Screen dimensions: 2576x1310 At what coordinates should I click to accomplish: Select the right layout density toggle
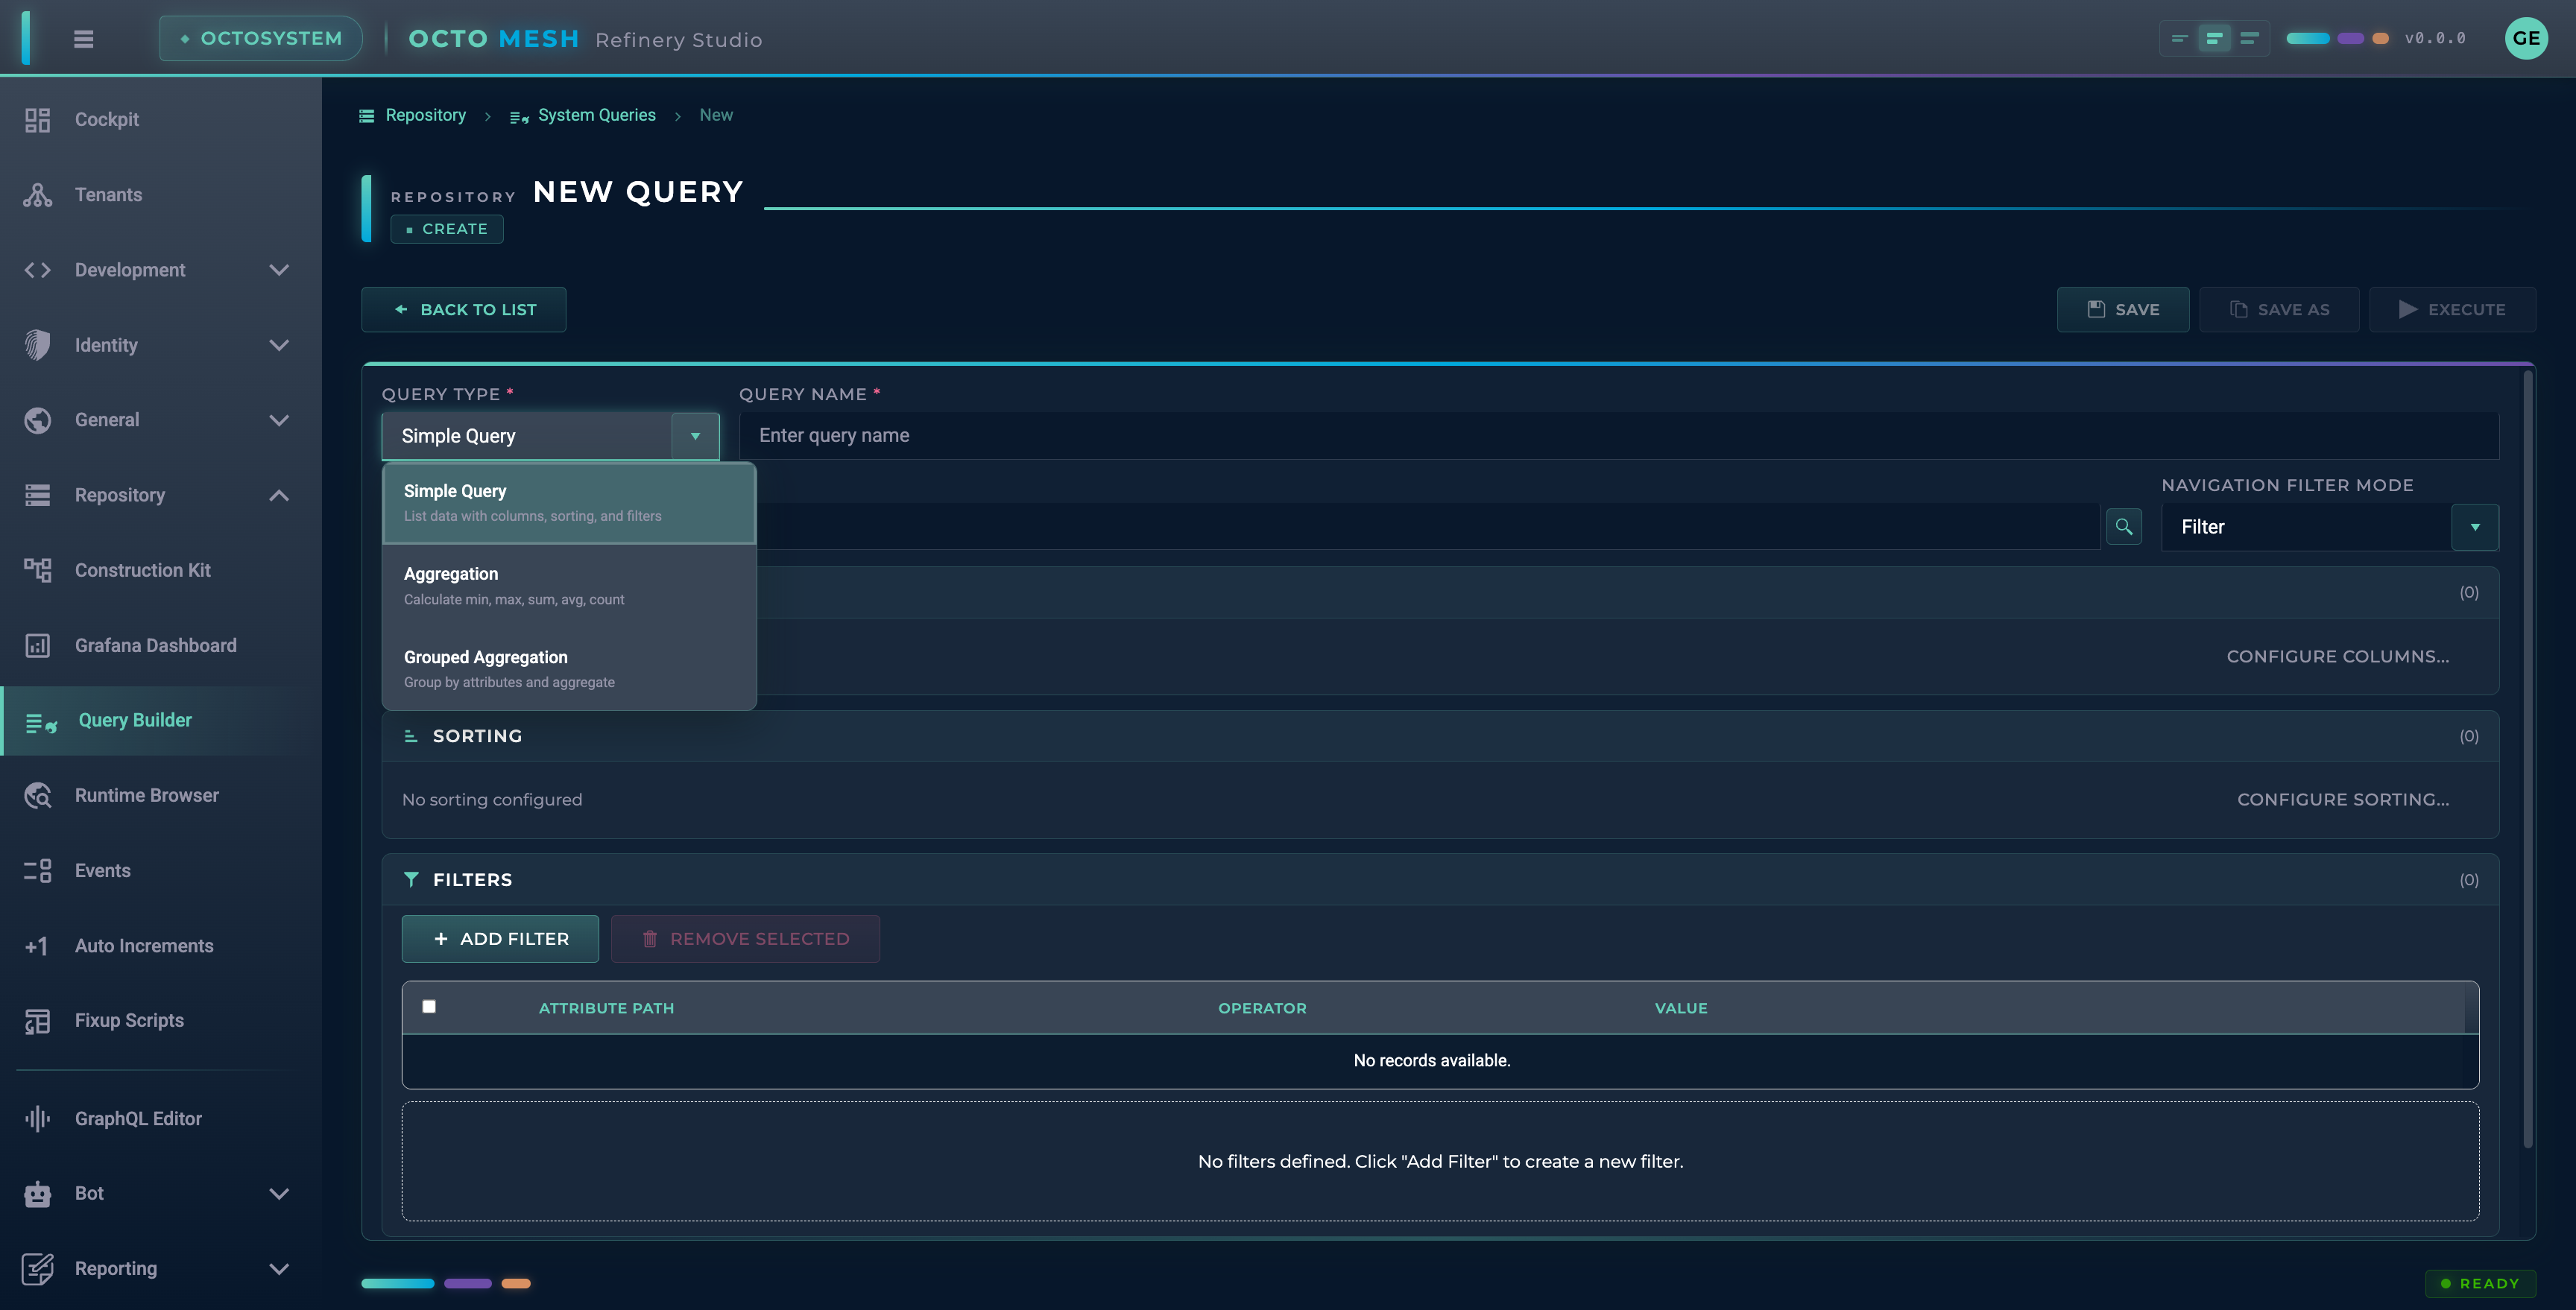tap(2249, 39)
